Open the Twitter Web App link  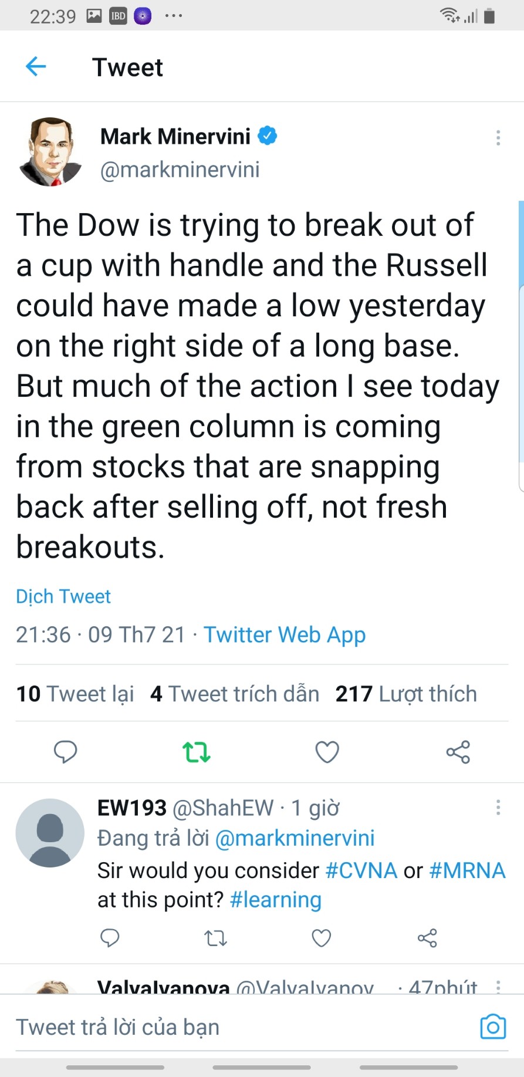tap(285, 635)
